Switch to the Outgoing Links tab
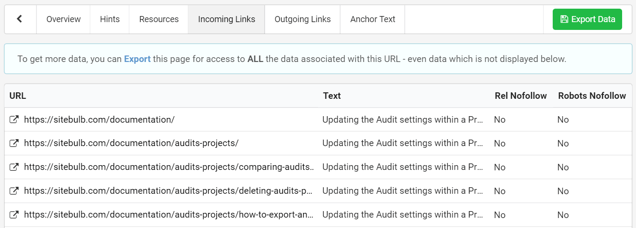The height and width of the screenshot is (228, 636). 302,19
